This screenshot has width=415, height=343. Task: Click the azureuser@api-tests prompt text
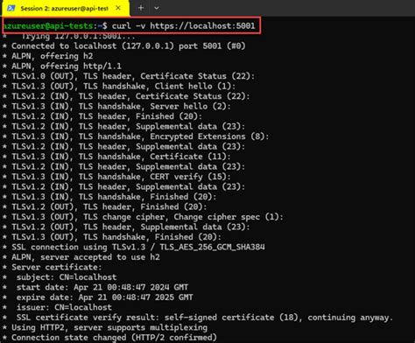pos(48,26)
